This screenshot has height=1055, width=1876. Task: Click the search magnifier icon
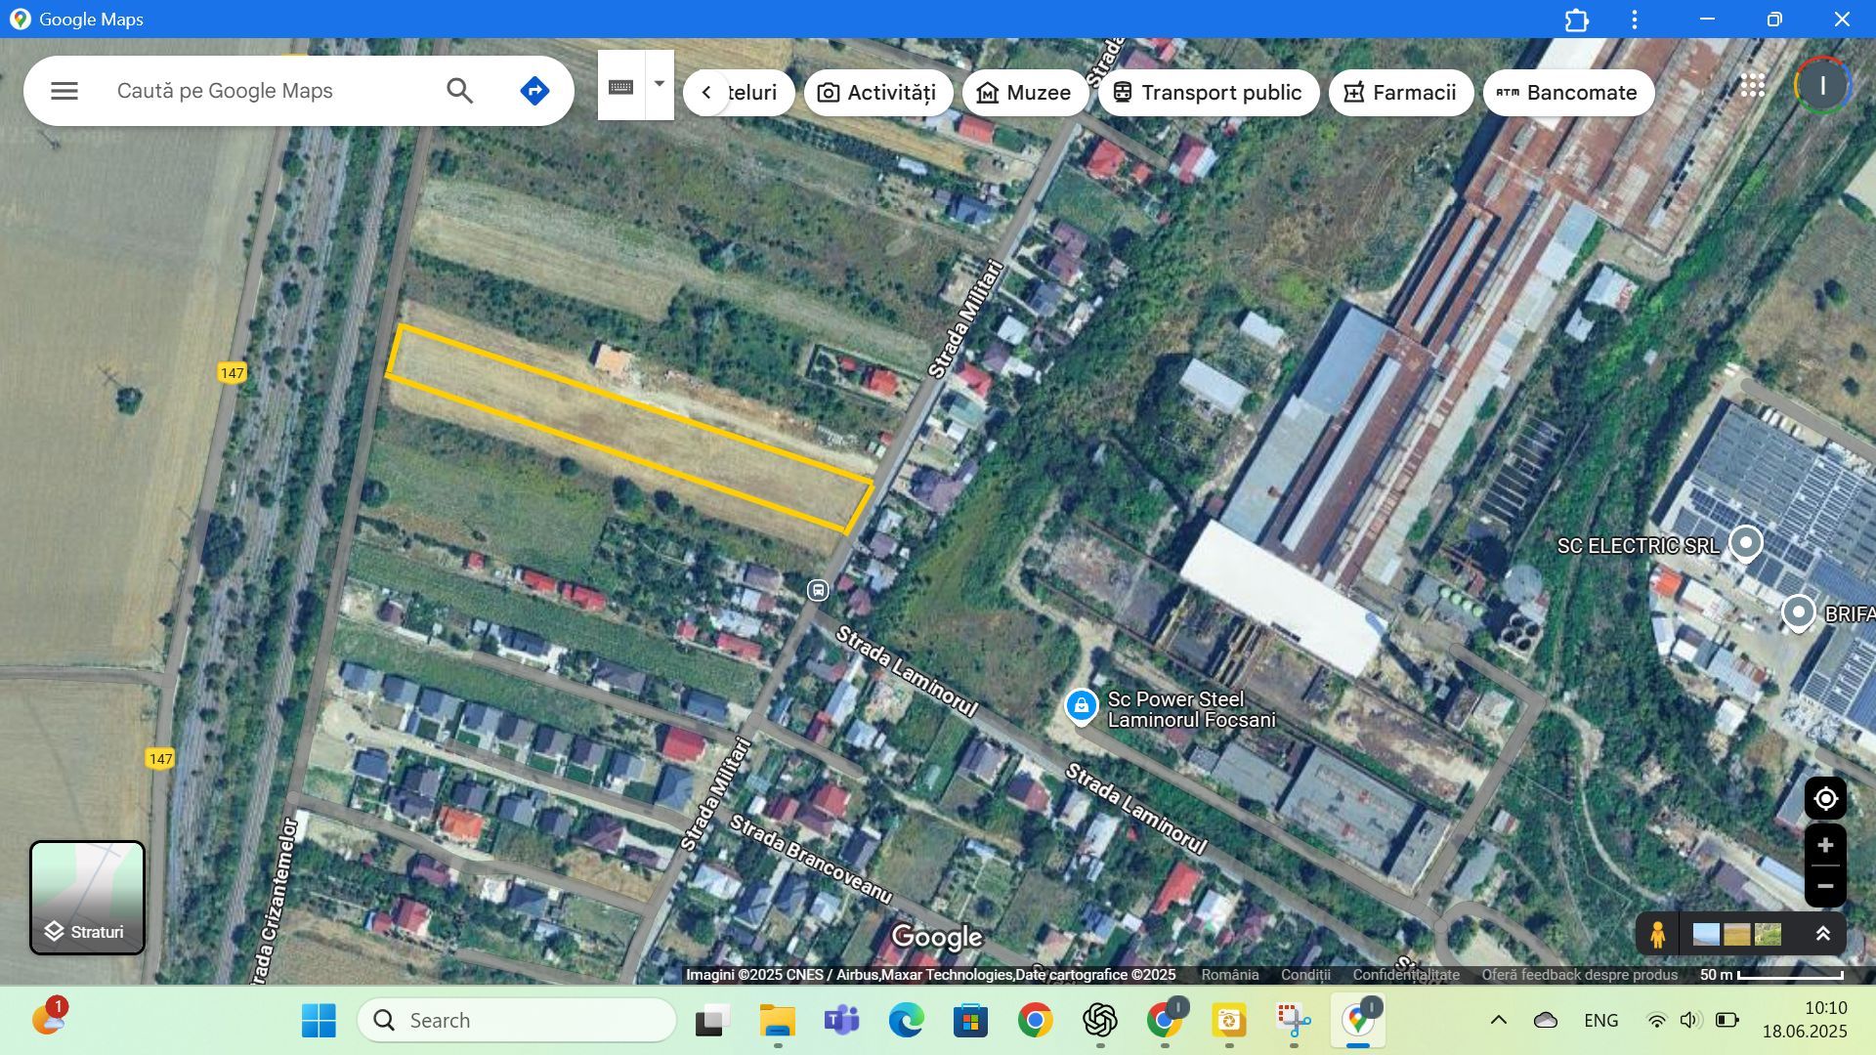(x=459, y=90)
